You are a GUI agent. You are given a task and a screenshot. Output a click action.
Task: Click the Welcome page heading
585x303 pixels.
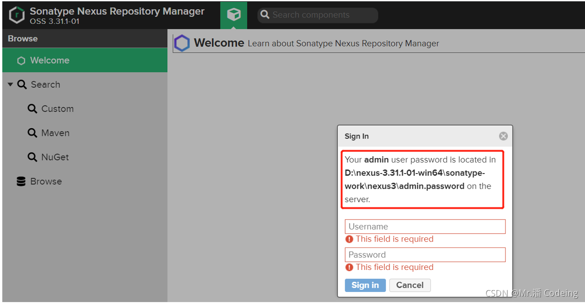pyautogui.click(x=219, y=43)
